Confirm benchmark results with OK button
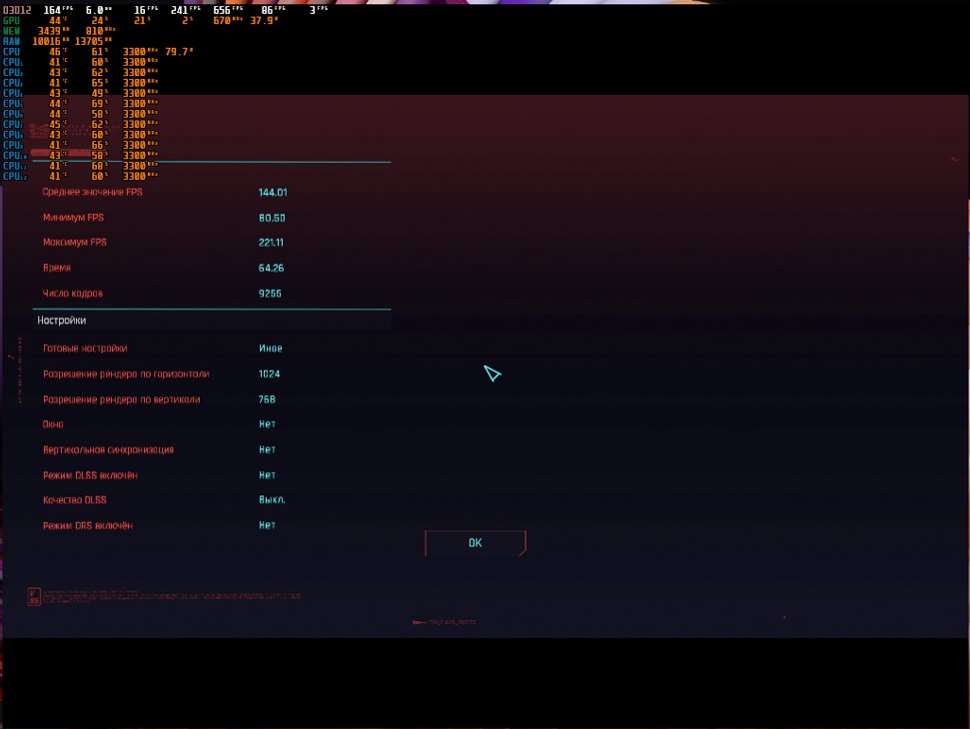This screenshot has height=729, width=970. click(x=476, y=543)
